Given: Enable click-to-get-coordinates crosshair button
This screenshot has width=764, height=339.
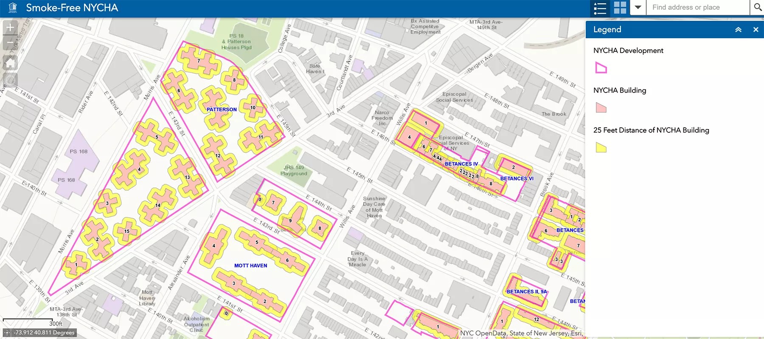Looking at the screenshot, I should (x=6, y=333).
